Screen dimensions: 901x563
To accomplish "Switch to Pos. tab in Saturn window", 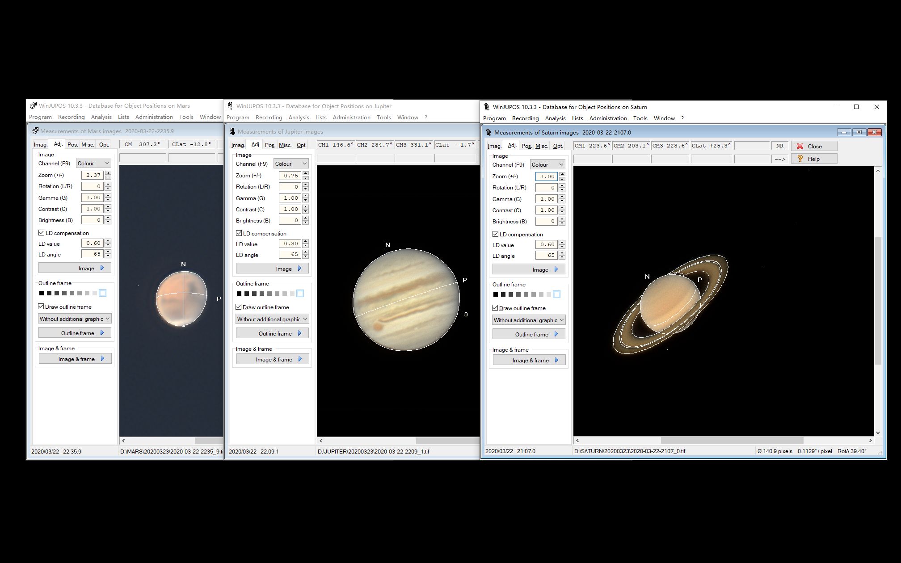I will click(526, 146).
